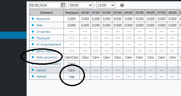Click the 08.08.2024 date input field
Viewport: 181px width, 96px height.
point(48,5)
